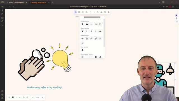Close the Drawing 2022-11-15 tab
Viewport: 179px width, 101px height.
49,3
